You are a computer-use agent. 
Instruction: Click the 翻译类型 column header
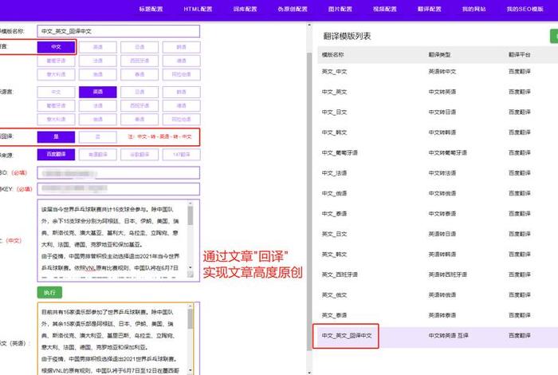pos(439,55)
